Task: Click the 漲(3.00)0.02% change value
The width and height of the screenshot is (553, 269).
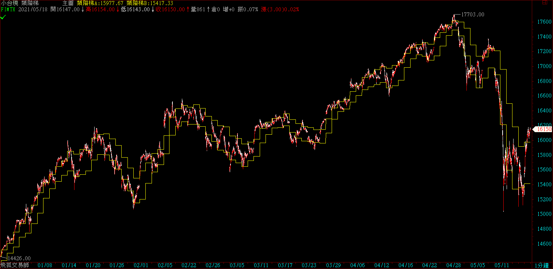Action: (x=280, y=9)
